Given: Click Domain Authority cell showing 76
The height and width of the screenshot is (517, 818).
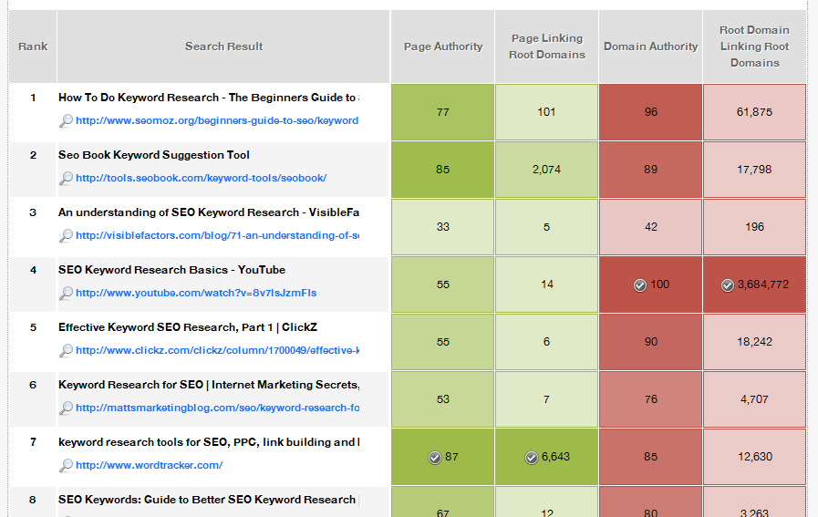Looking at the screenshot, I should (650, 399).
